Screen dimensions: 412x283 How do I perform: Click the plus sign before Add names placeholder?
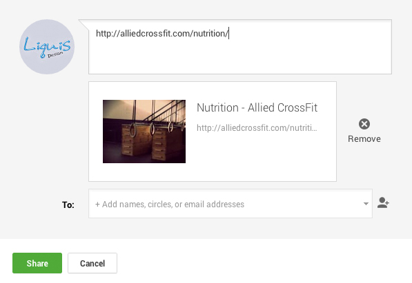[97, 205]
